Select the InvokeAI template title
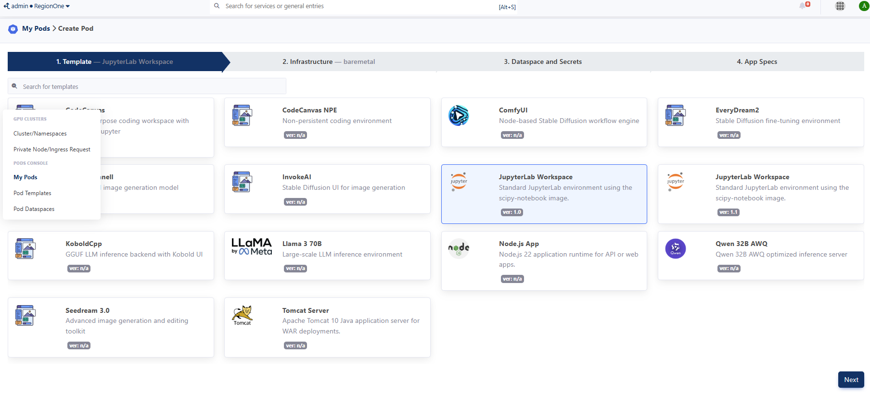870x394 pixels. 296,177
